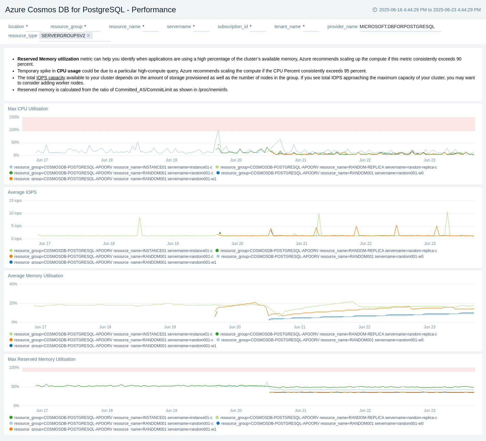Toggle random001-w1 legend swatch in Average IOPS
The width and height of the screenshot is (486, 441).
(11, 262)
